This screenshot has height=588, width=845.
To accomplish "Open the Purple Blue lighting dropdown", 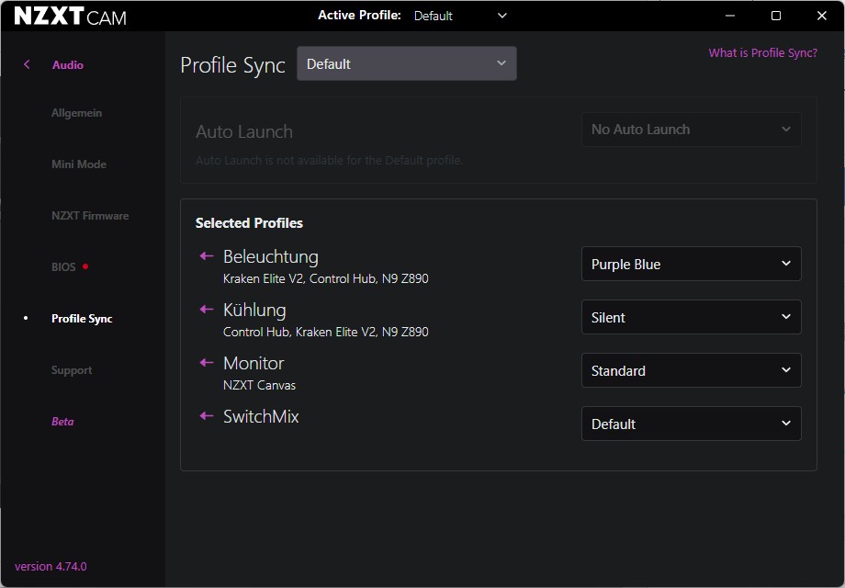I will click(691, 265).
